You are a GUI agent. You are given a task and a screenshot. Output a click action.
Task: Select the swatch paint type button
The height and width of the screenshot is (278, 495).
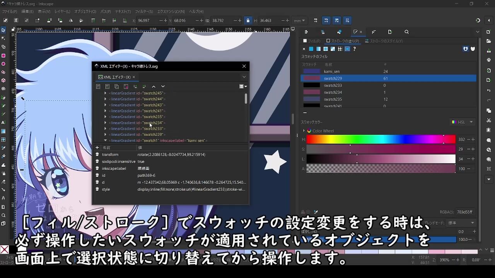point(347,49)
